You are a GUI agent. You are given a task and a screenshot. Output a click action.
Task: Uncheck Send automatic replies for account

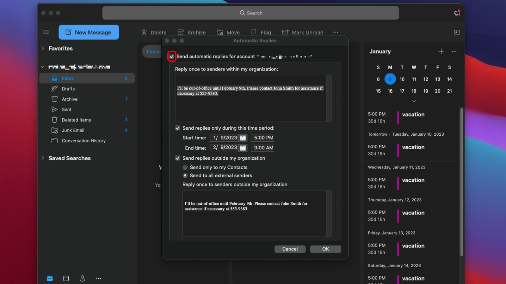click(x=172, y=56)
